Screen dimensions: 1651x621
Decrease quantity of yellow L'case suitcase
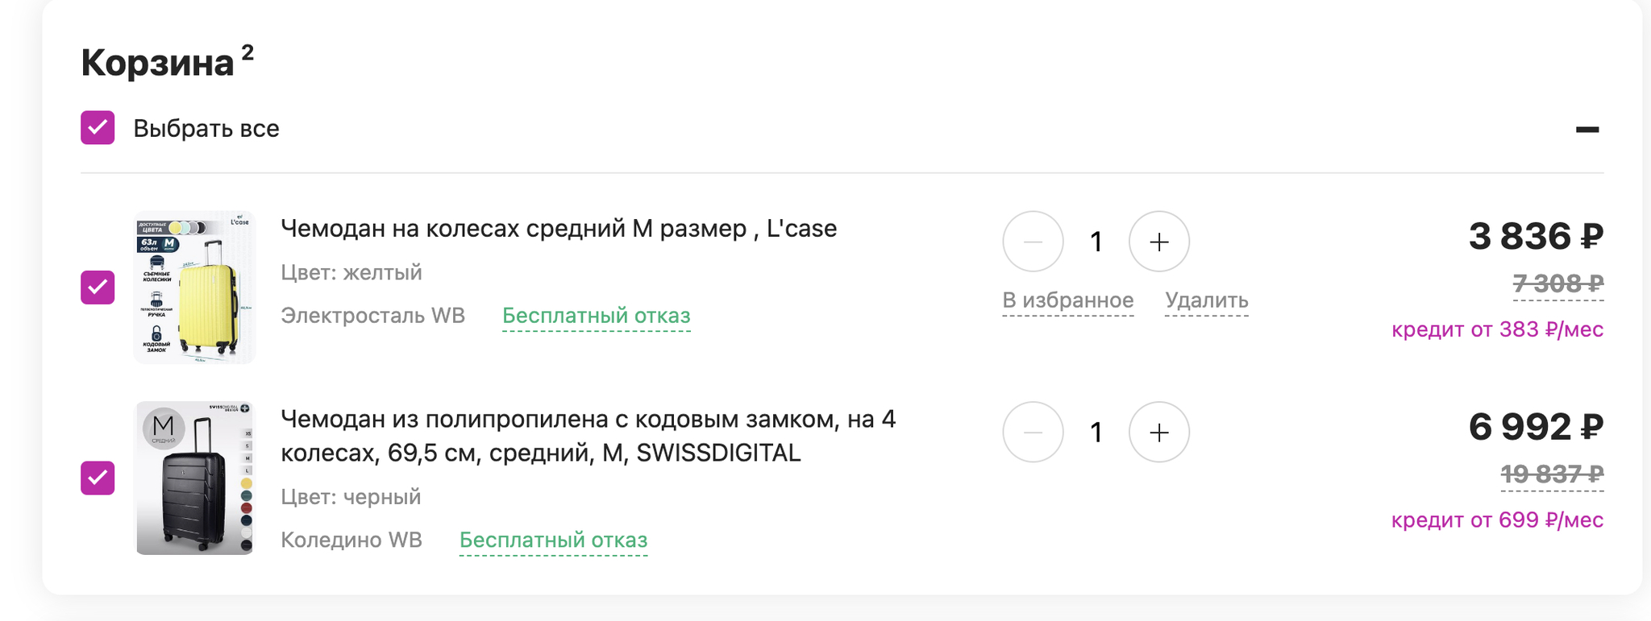pos(1033,242)
